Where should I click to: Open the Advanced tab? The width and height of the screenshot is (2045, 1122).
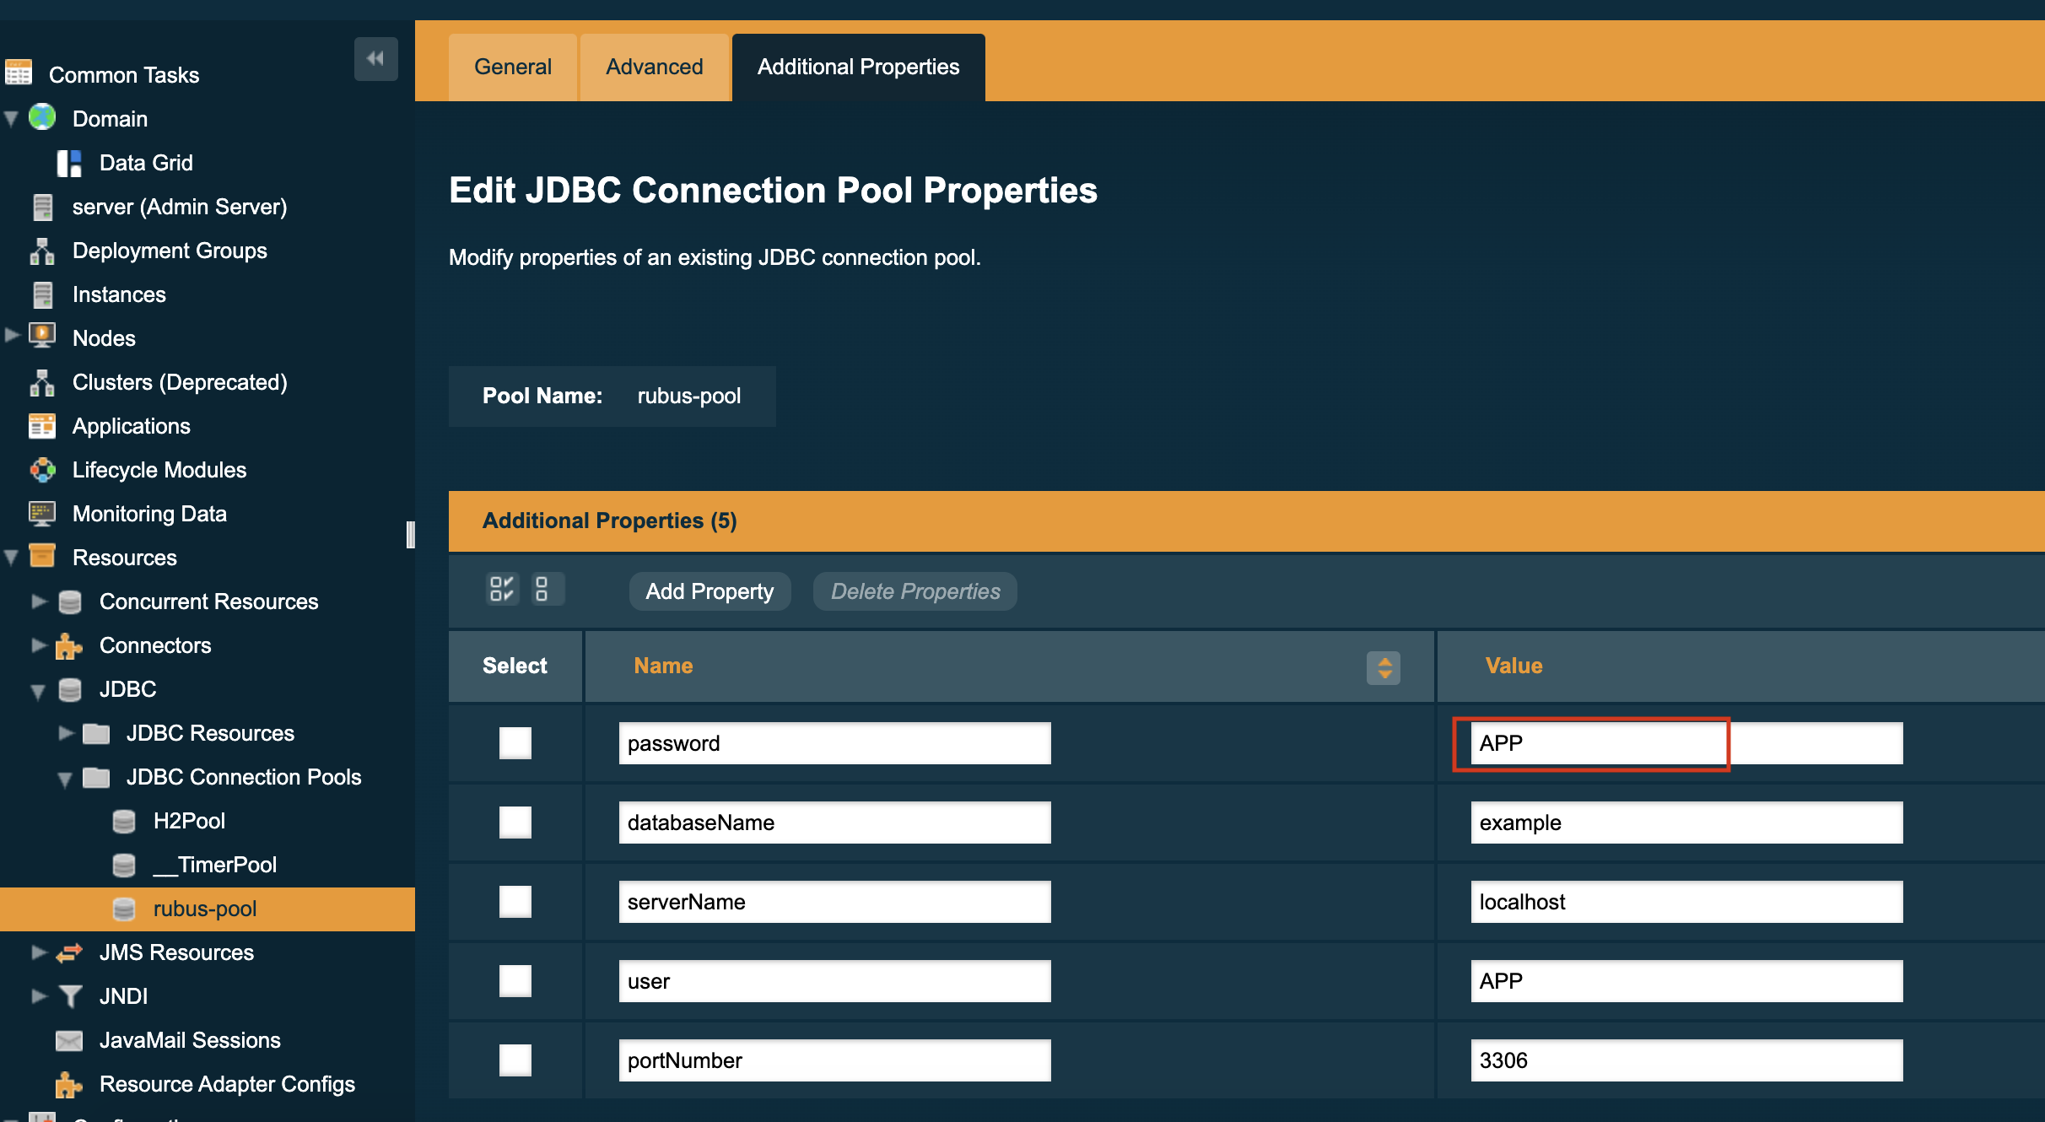654,67
